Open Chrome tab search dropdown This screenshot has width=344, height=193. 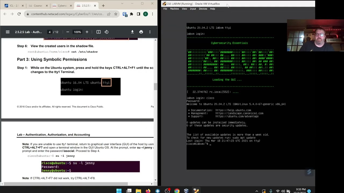tap(122, 3)
